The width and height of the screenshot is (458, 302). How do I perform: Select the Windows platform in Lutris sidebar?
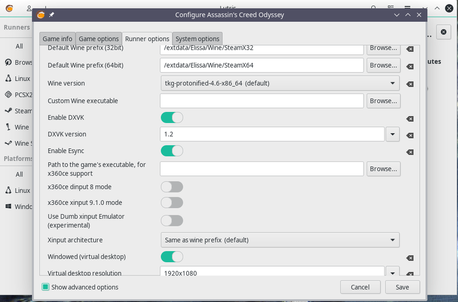[x=18, y=207]
